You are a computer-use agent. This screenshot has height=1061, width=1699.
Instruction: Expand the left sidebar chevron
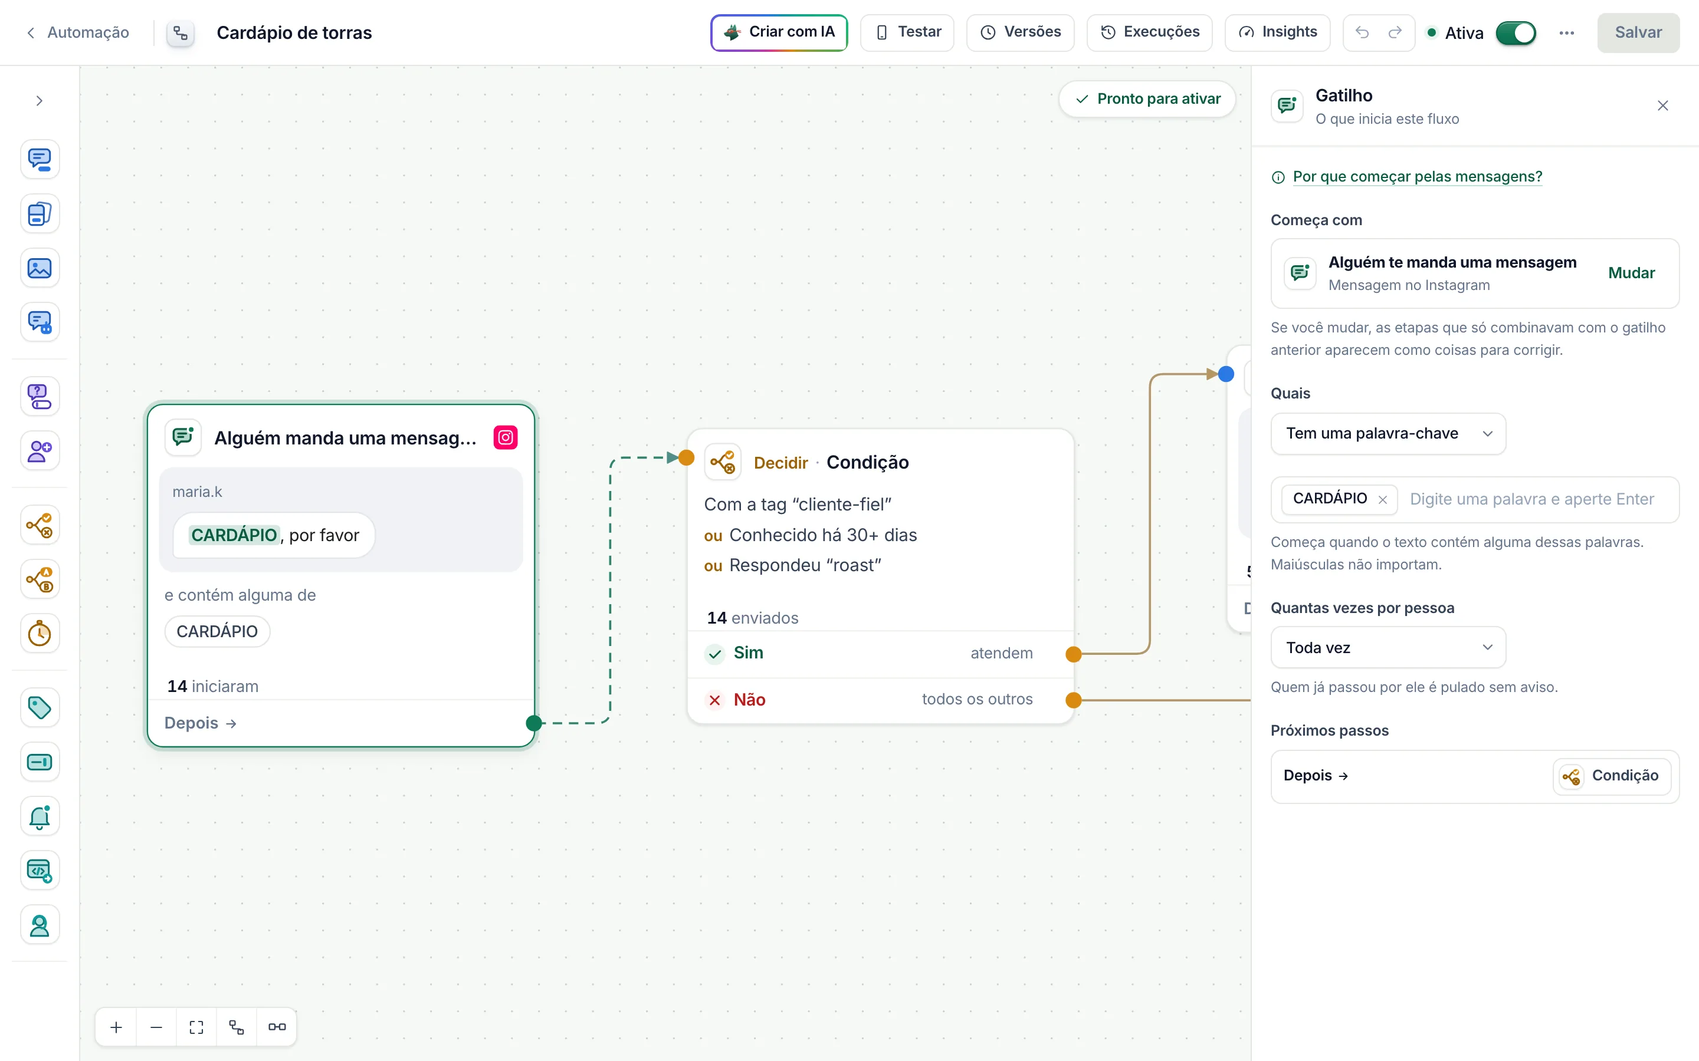pyautogui.click(x=40, y=101)
